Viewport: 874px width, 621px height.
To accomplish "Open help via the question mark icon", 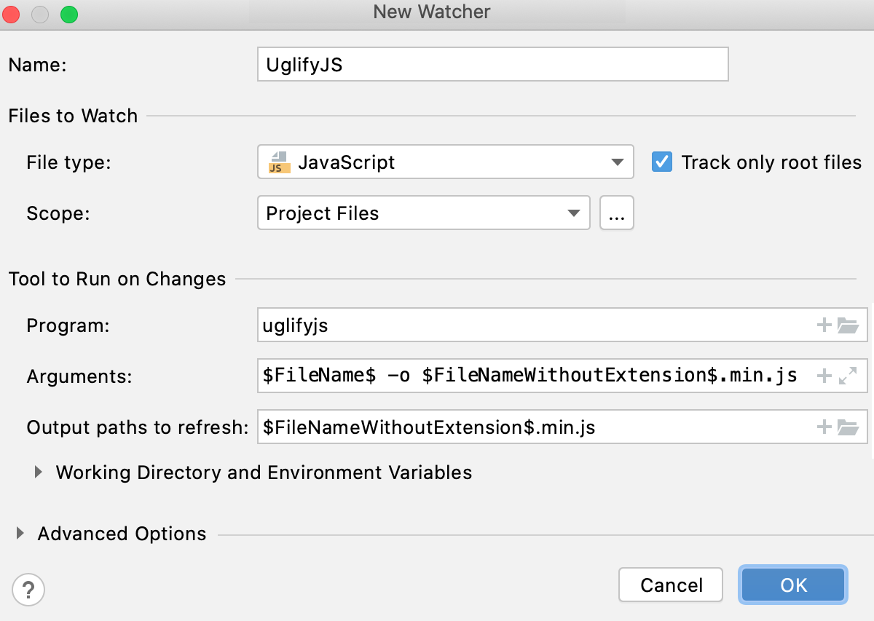I will [28, 590].
